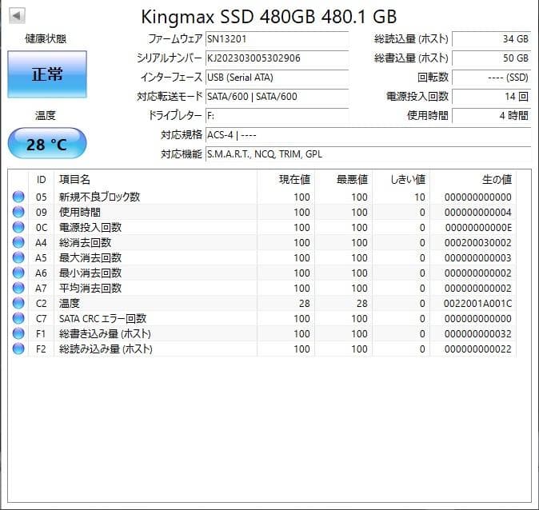Select the 使用時間 attribute row in table

pos(263,212)
